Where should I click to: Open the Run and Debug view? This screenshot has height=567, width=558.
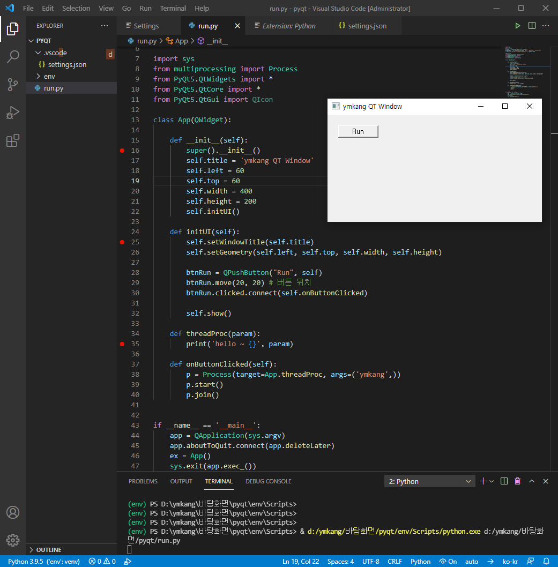(13, 113)
